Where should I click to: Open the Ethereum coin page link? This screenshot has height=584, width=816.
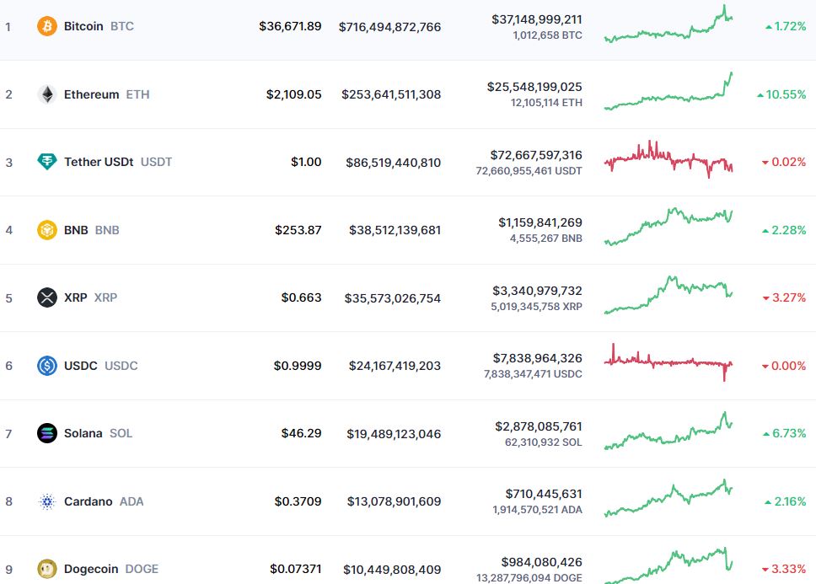[x=107, y=94]
